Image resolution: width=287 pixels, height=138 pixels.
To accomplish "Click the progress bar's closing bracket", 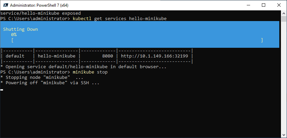I will point(262,40).
